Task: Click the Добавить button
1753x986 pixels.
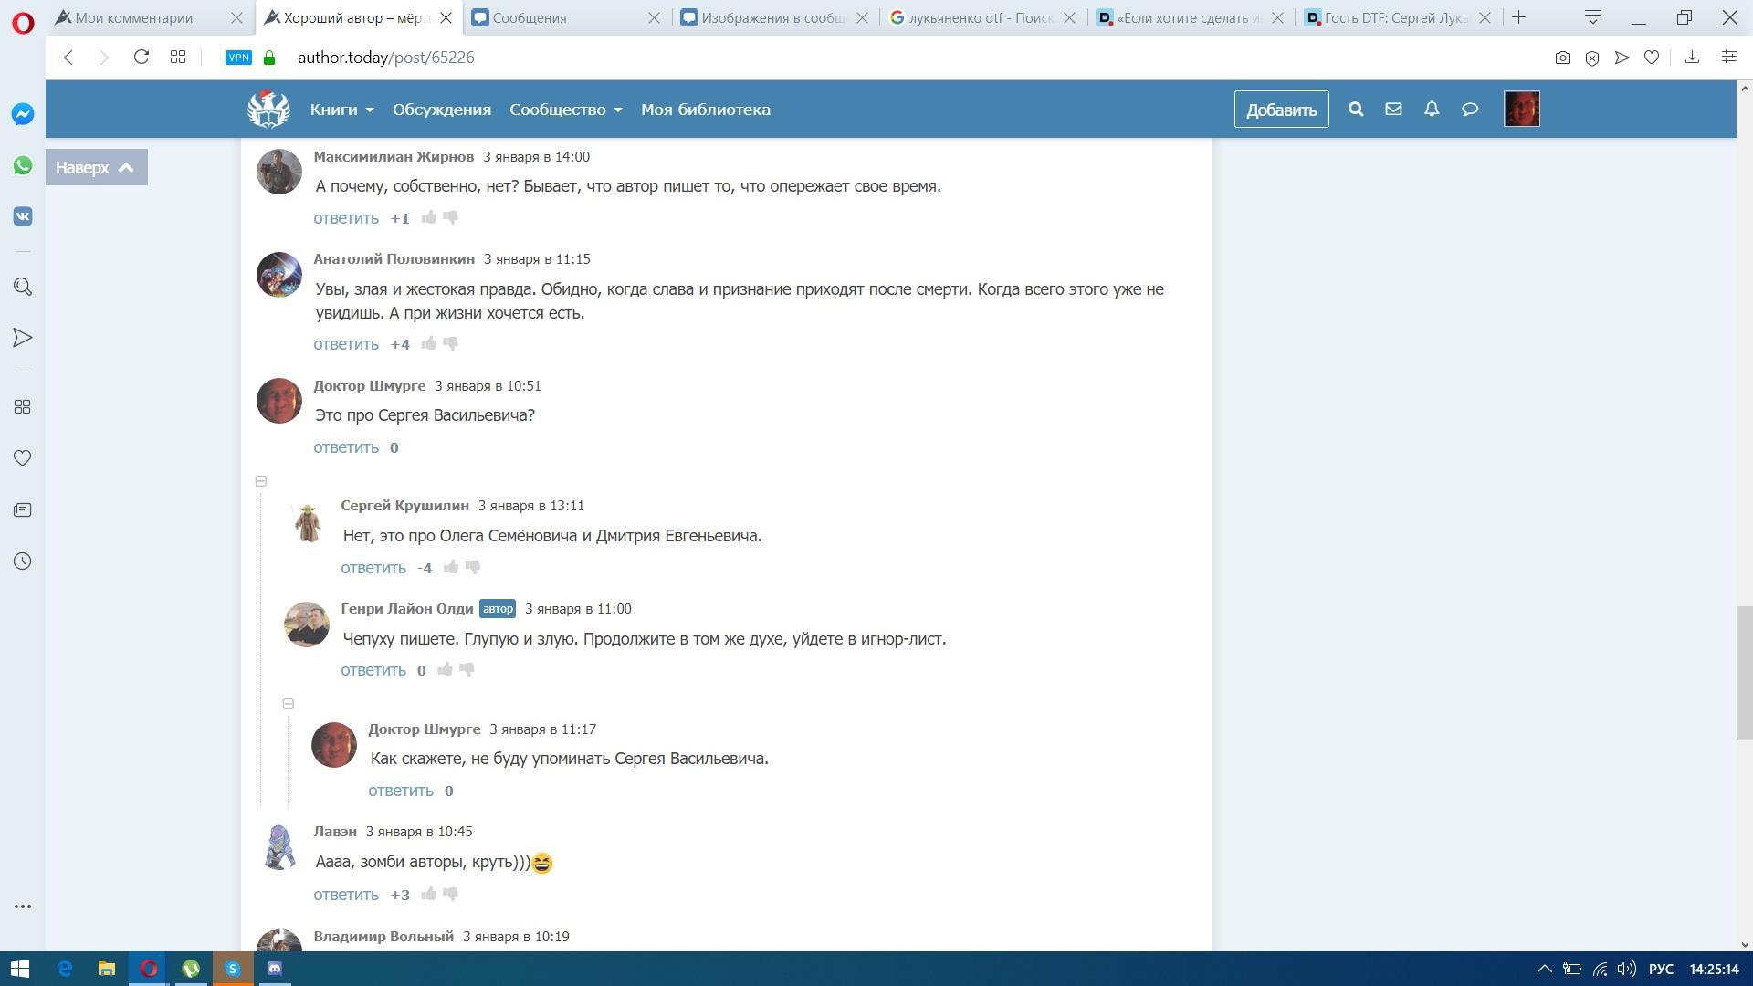Action: 1281,110
